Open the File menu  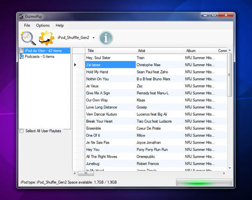pyautogui.click(x=27, y=25)
